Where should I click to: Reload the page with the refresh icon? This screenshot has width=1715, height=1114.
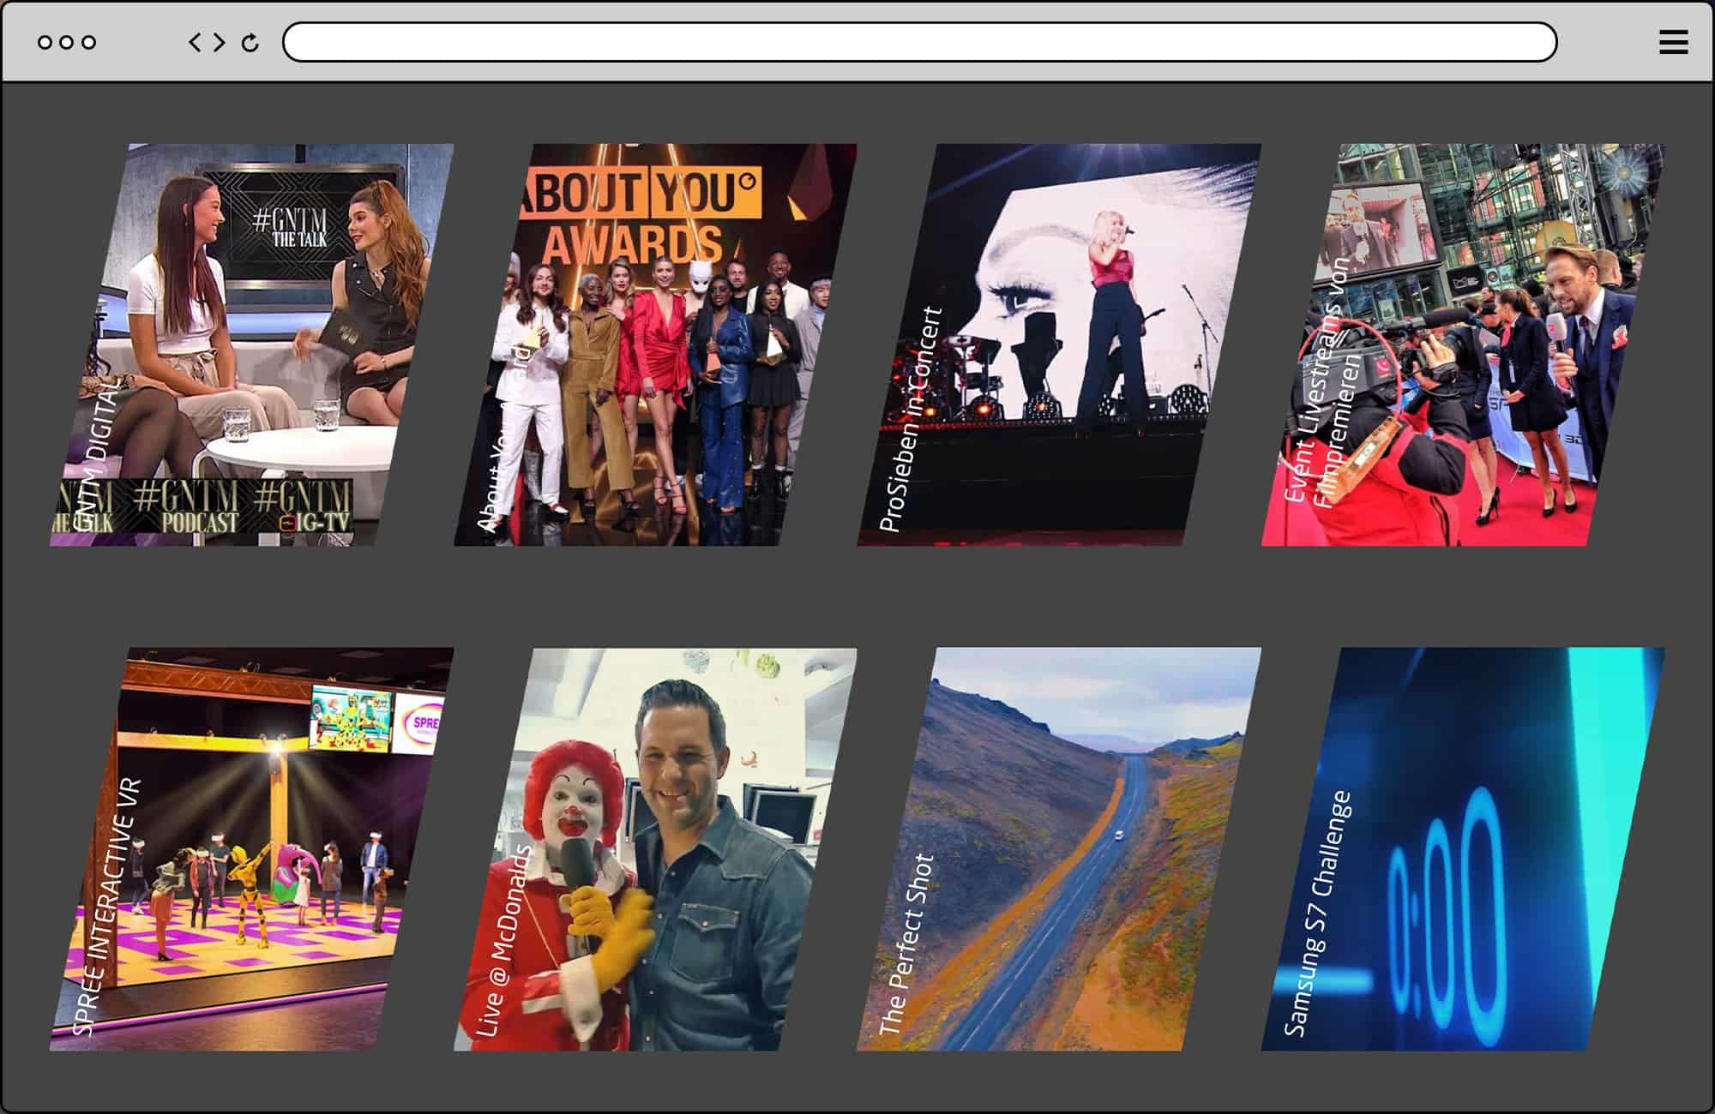tap(250, 42)
